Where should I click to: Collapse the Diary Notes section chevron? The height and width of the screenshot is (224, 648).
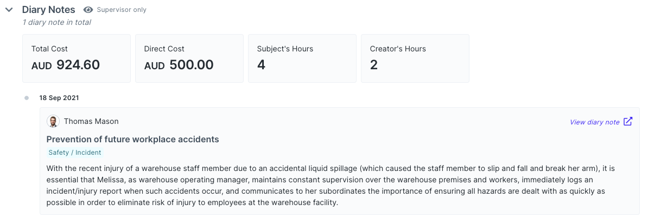click(x=9, y=10)
